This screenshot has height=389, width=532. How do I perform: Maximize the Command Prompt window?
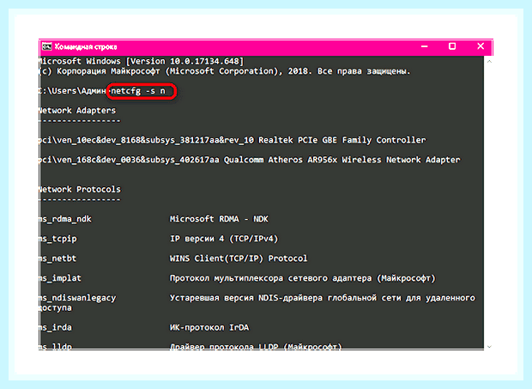pos(452,46)
